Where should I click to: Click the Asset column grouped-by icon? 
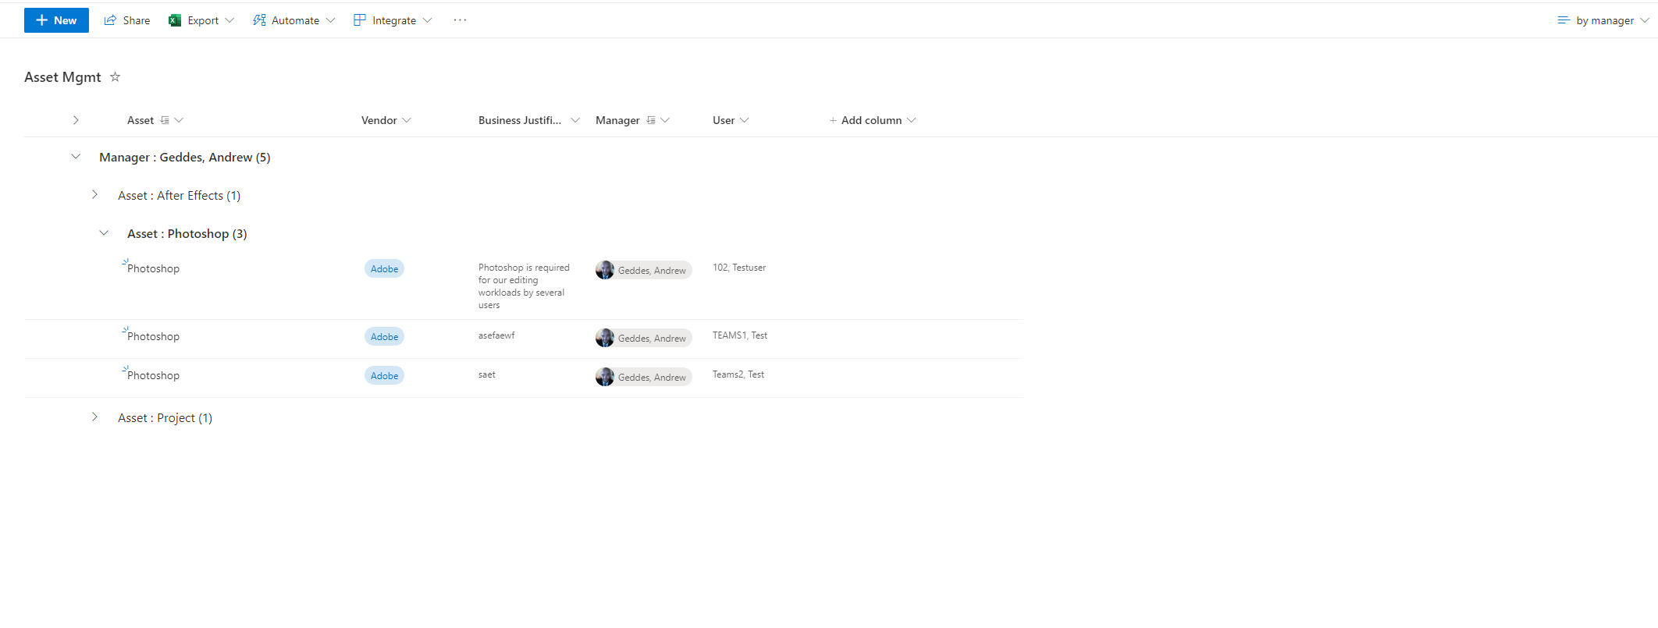pos(165,120)
